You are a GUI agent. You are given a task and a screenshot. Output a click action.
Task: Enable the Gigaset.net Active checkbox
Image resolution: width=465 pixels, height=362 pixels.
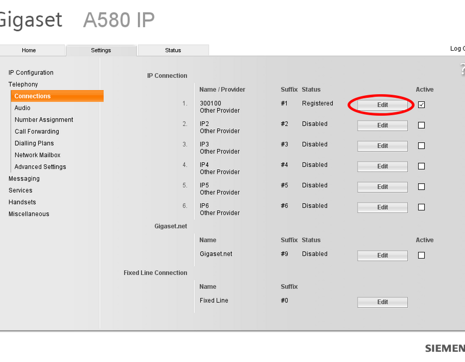pyautogui.click(x=421, y=255)
